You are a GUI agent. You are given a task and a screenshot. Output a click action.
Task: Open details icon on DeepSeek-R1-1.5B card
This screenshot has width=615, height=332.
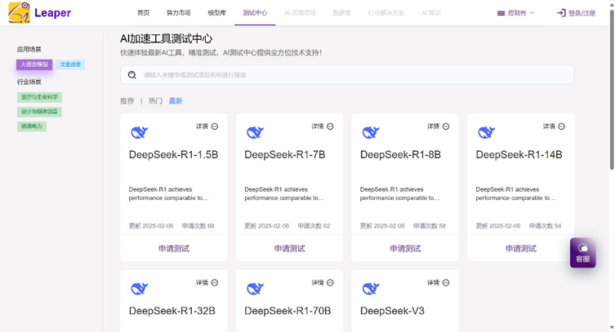pos(215,126)
